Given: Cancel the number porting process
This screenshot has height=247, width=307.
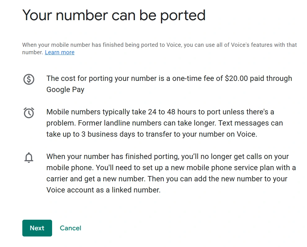Looking at the screenshot, I should click(x=70, y=228).
